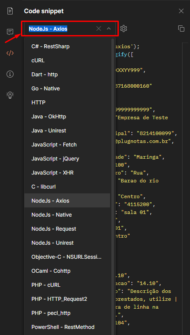Viewport: 190px width, 335px height.
Task: Click the dropdown list scrollbar
Action: [x=113, y=186]
